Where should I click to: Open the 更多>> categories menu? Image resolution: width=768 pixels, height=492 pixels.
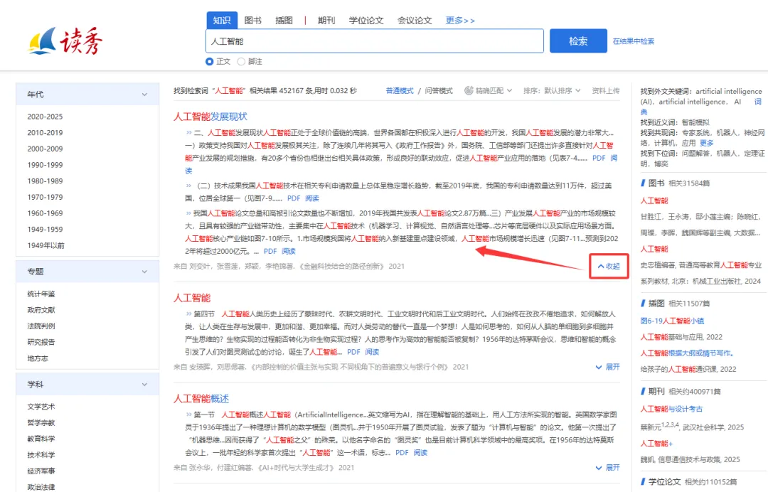pyautogui.click(x=460, y=21)
